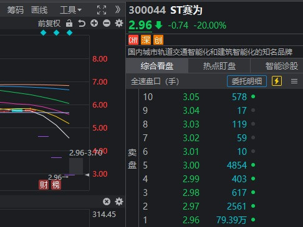Image resolution: width=303 pixels, height=227 pixels.
Task: Click the 财 marker on chart
Action: click(x=44, y=185)
